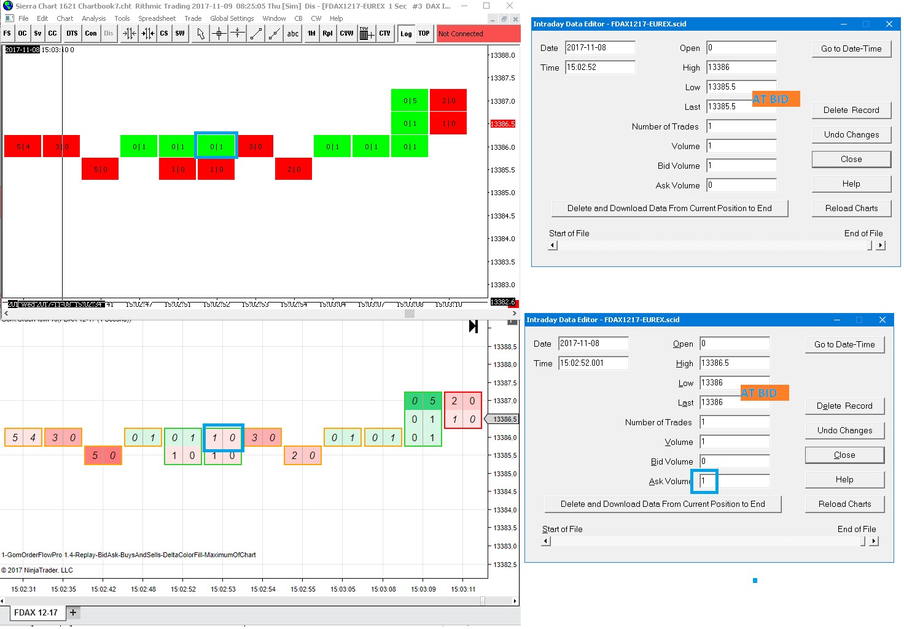Click Undo Changes in lower Data Editor
904x629 pixels.
[x=844, y=430]
